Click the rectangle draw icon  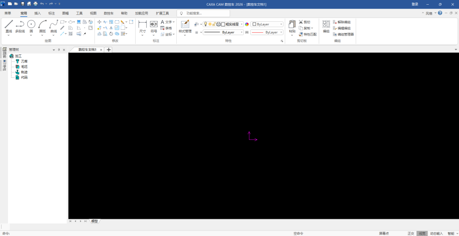click(x=62, y=22)
